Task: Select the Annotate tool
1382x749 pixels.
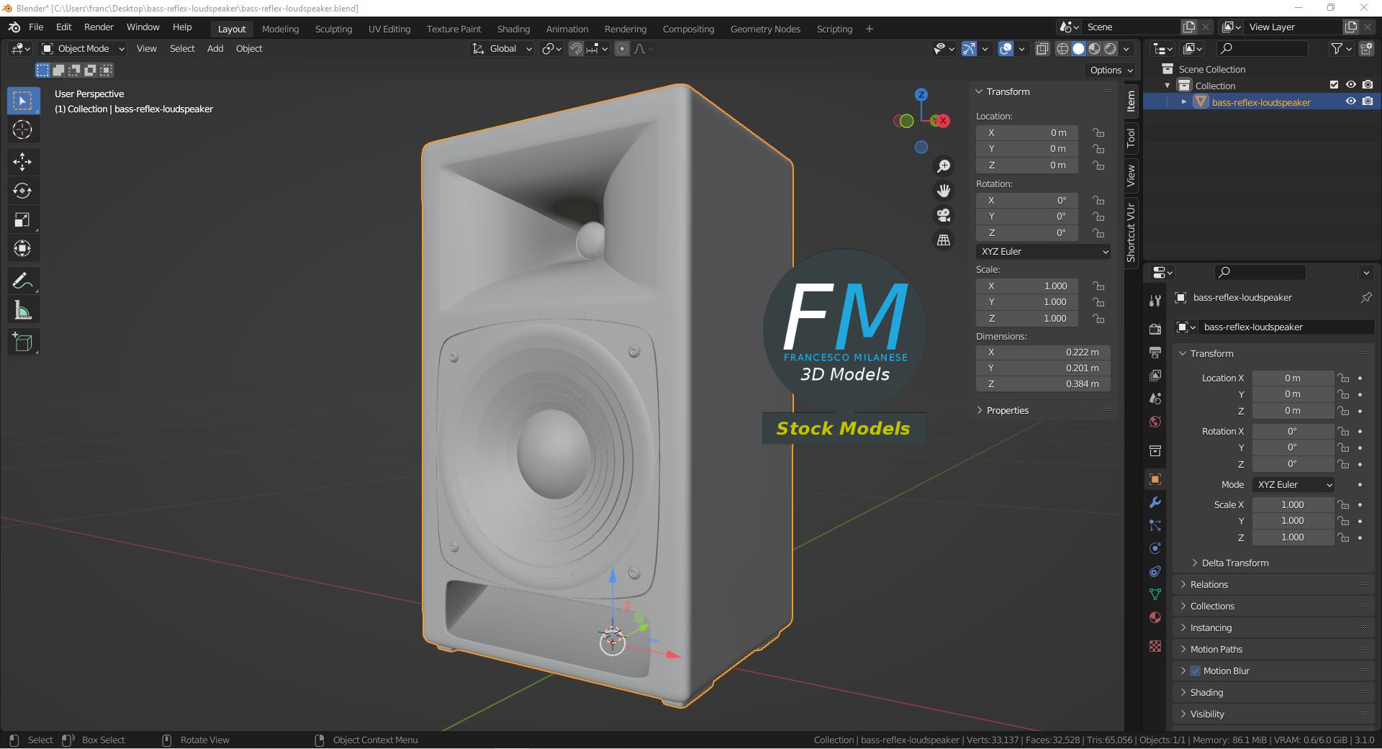Action: (22, 281)
